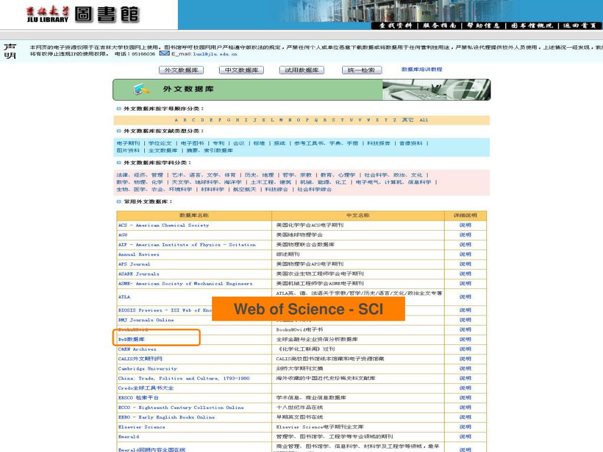
Task: Open the 电子期刊 category link
Action: point(128,143)
